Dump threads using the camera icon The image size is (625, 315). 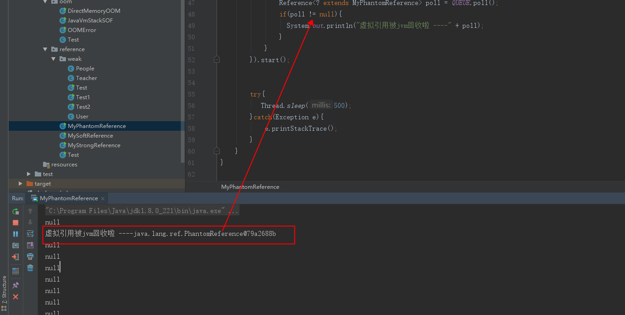point(16,246)
